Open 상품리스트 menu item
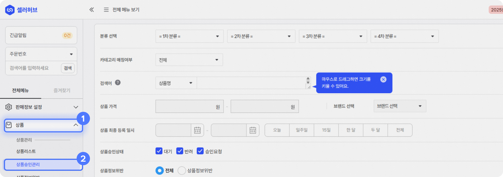The height and width of the screenshot is (177, 503). point(26,151)
